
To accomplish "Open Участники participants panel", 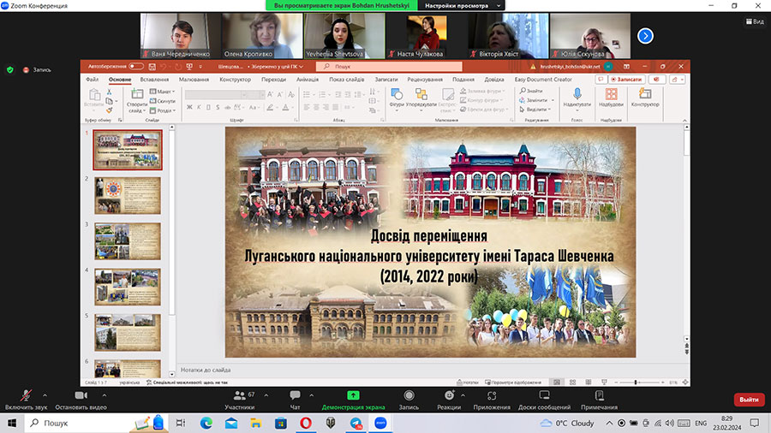I will pos(240,396).
